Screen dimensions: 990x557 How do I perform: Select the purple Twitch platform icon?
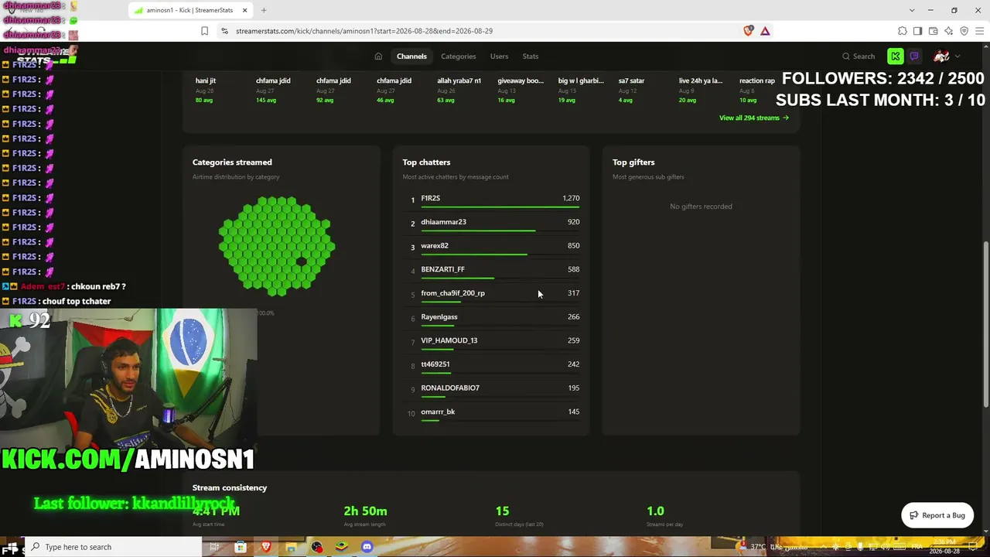pos(914,56)
